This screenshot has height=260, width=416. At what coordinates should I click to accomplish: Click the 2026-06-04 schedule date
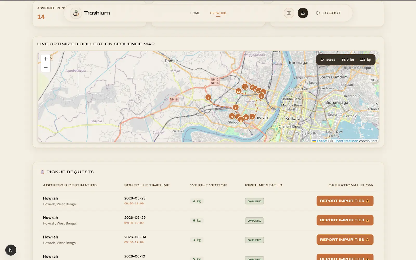pyautogui.click(x=135, y=237)
